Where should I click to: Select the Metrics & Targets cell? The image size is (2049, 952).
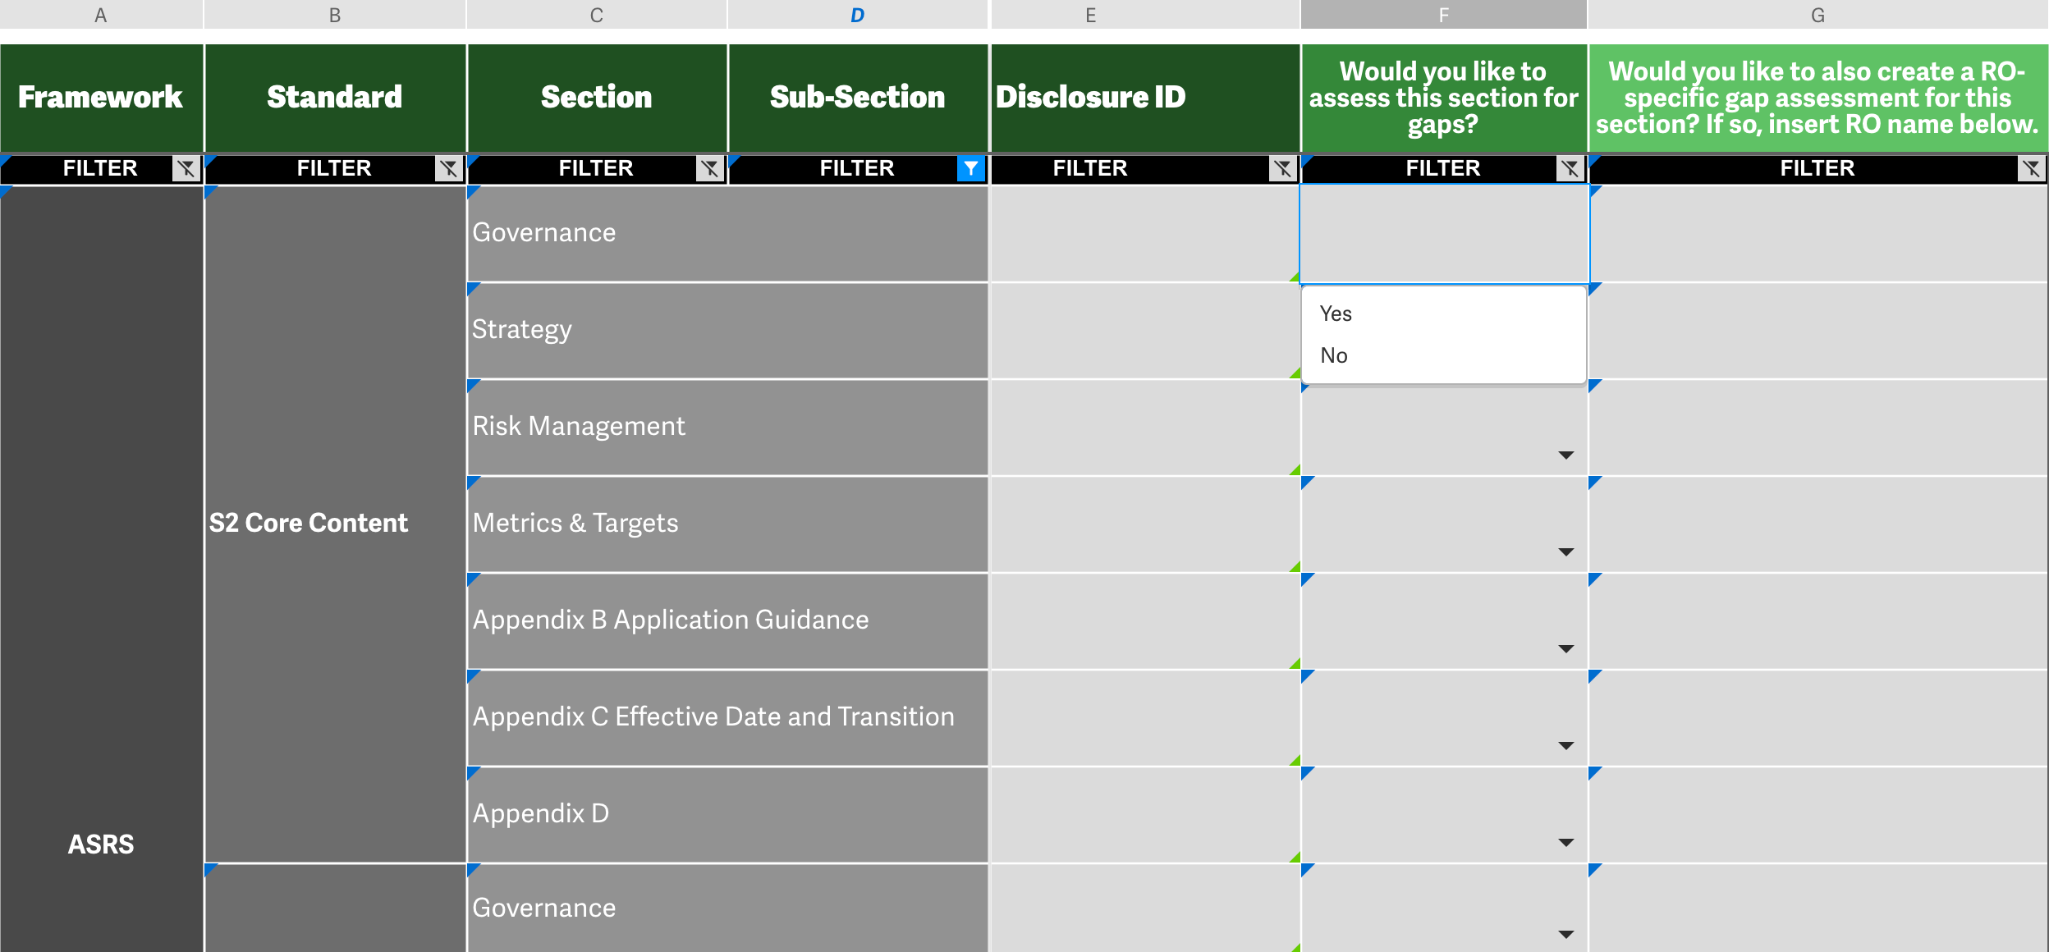[x=727, y=524]
